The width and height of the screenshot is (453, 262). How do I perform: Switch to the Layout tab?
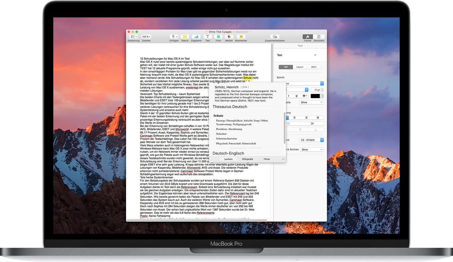coord(300,67)
